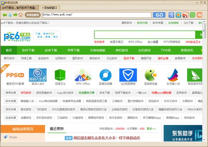The height and width of the screenshot is (147, 208).
Task: Click the page vertical scrollbar thumb
Action: [204, 31]
